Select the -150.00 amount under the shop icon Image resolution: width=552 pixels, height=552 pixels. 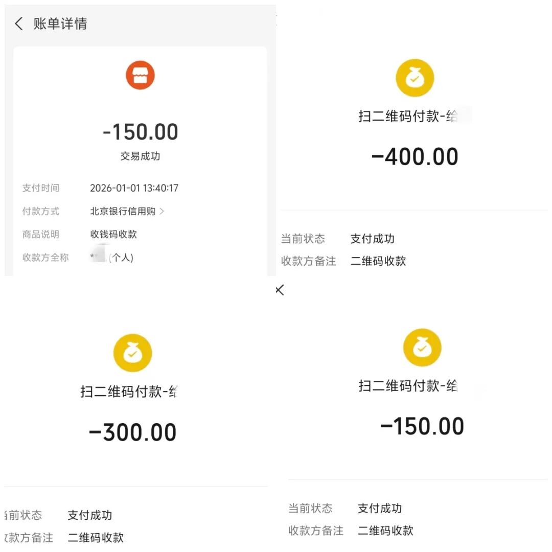[140, 132]
